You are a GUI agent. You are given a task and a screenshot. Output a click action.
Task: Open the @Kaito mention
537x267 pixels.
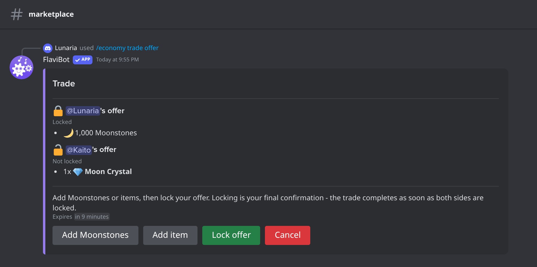click(x=79, y=150)
